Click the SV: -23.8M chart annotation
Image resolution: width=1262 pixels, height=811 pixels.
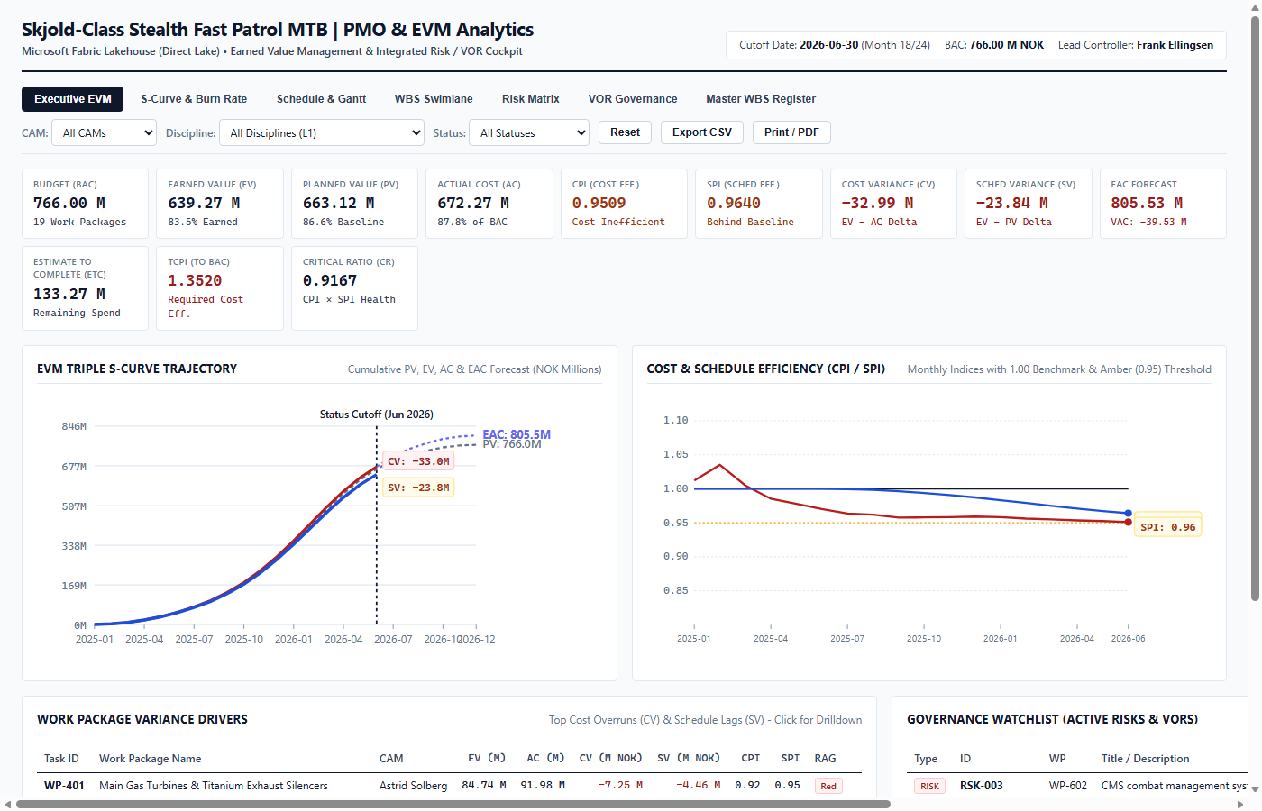(418, 488)
